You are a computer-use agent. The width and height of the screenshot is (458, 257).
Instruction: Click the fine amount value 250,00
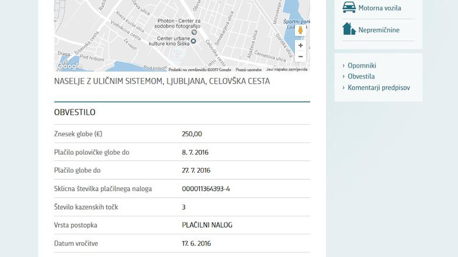[x=192, y=134]
